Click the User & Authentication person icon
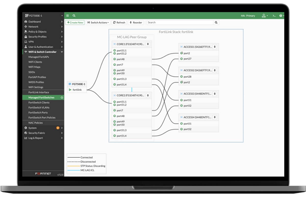Image resolution: width=306 pixels, height=198 pixels. click(x=26, y=47)
